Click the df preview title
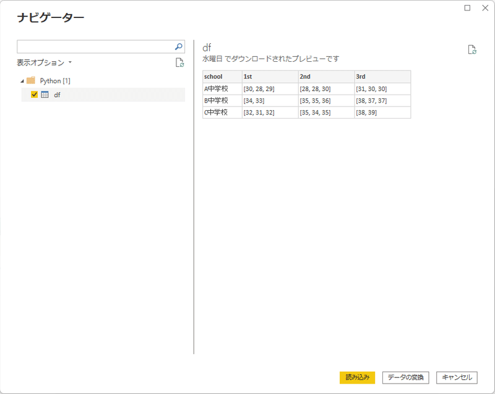The height and width of the screenshot is (394, 495). [x=207, y=48]
